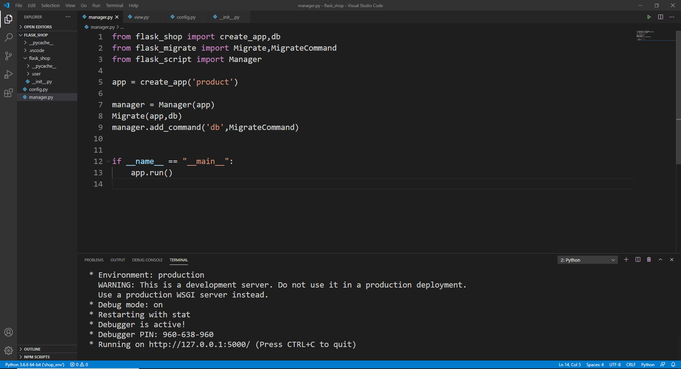681x369 pixels.
Task: Fold the if __name__ block on line 12
Action: [108, 161]
